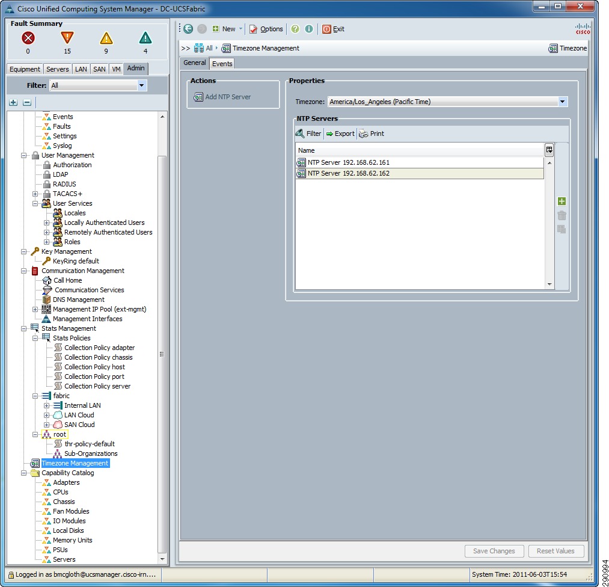Image resolution: width=609 pixels, height=587 pixels.
Task: Select thr-policy-default tree item
Action: point(90,444)
